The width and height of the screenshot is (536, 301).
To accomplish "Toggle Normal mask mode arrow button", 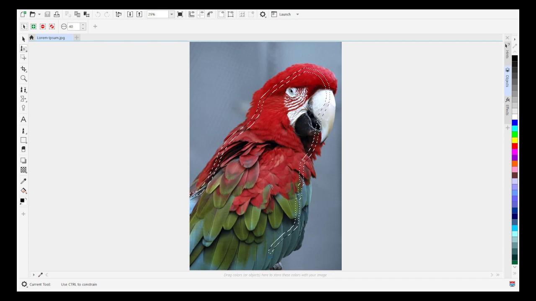I will (x=24, y=26).
